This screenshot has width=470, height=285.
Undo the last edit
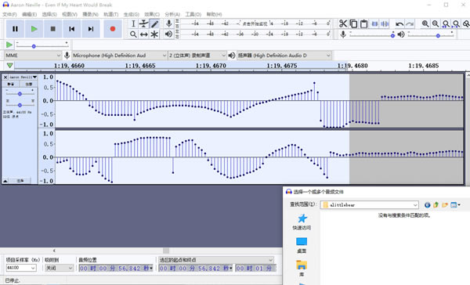pyautogui.click(x=399, y=23)
